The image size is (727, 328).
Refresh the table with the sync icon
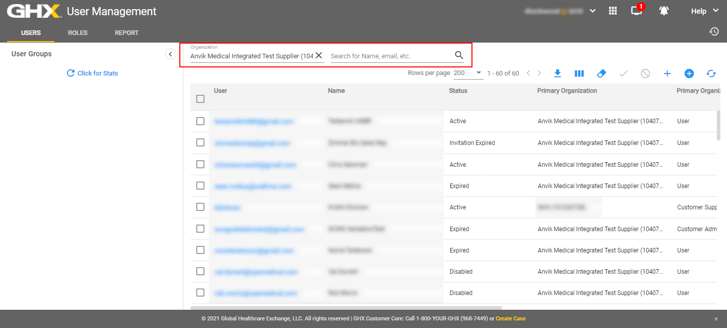[x=711, y=74]
